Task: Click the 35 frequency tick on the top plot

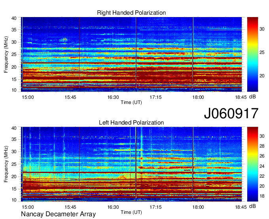Action: click(14, 30)
